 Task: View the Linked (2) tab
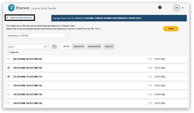[109, 47]
